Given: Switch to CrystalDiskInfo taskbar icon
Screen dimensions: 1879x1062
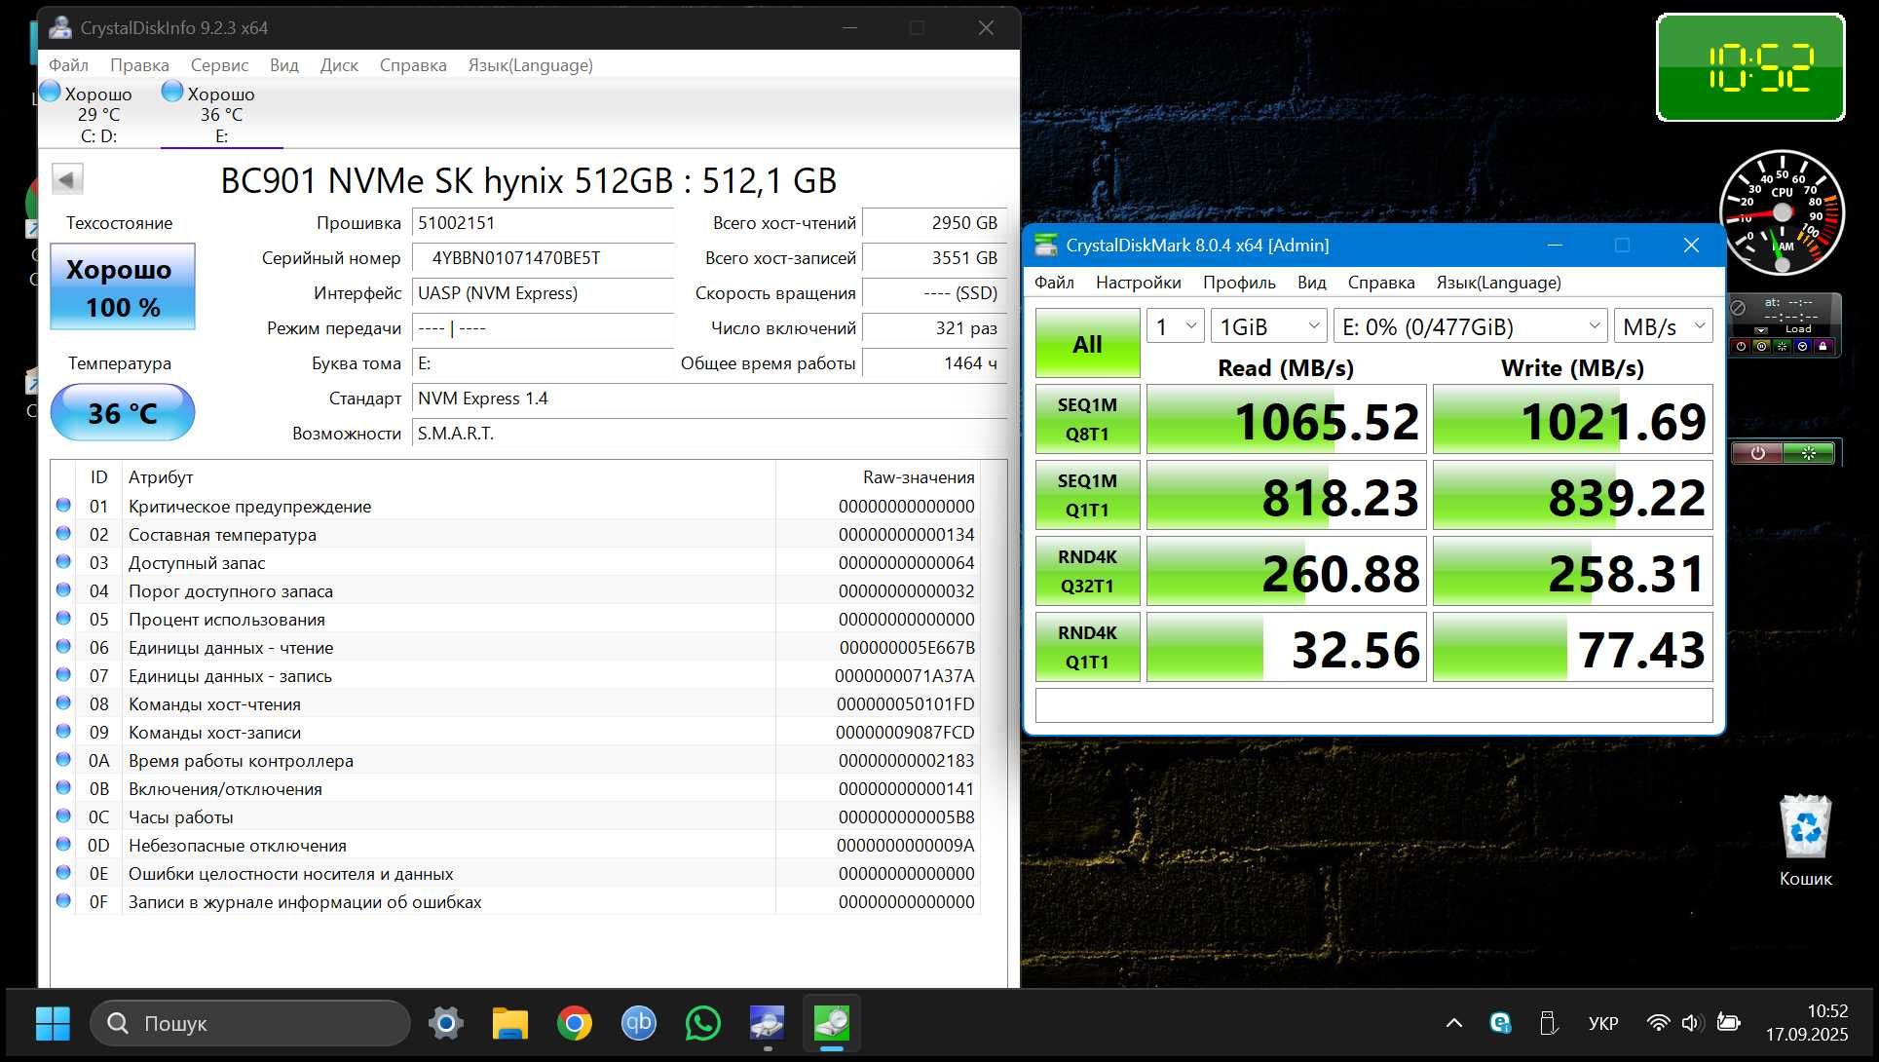Looking at the screenshot, I should pyautogui.click(x=768, y=1023).
